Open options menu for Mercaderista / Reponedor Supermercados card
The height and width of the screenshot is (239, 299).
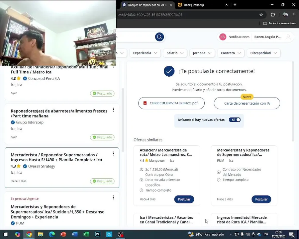(x=113, y=153)
